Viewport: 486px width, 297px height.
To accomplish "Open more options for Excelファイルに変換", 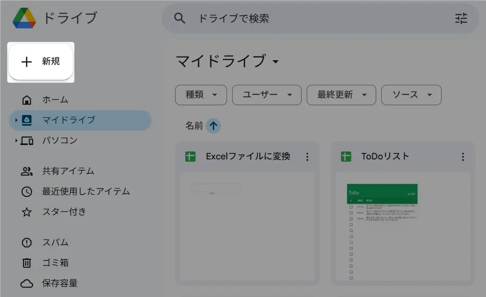I will pyautogui.click(x=307, y=157).
